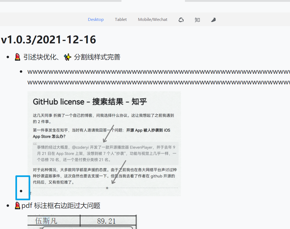Open the GitHub license 知乎 screenshot image
This screenshot has height=229, width=290.
tap(104, 144)
